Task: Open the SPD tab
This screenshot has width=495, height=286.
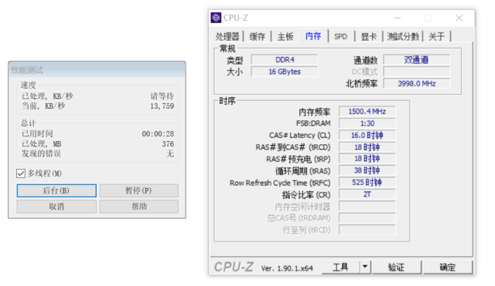Action: point(340,36)
